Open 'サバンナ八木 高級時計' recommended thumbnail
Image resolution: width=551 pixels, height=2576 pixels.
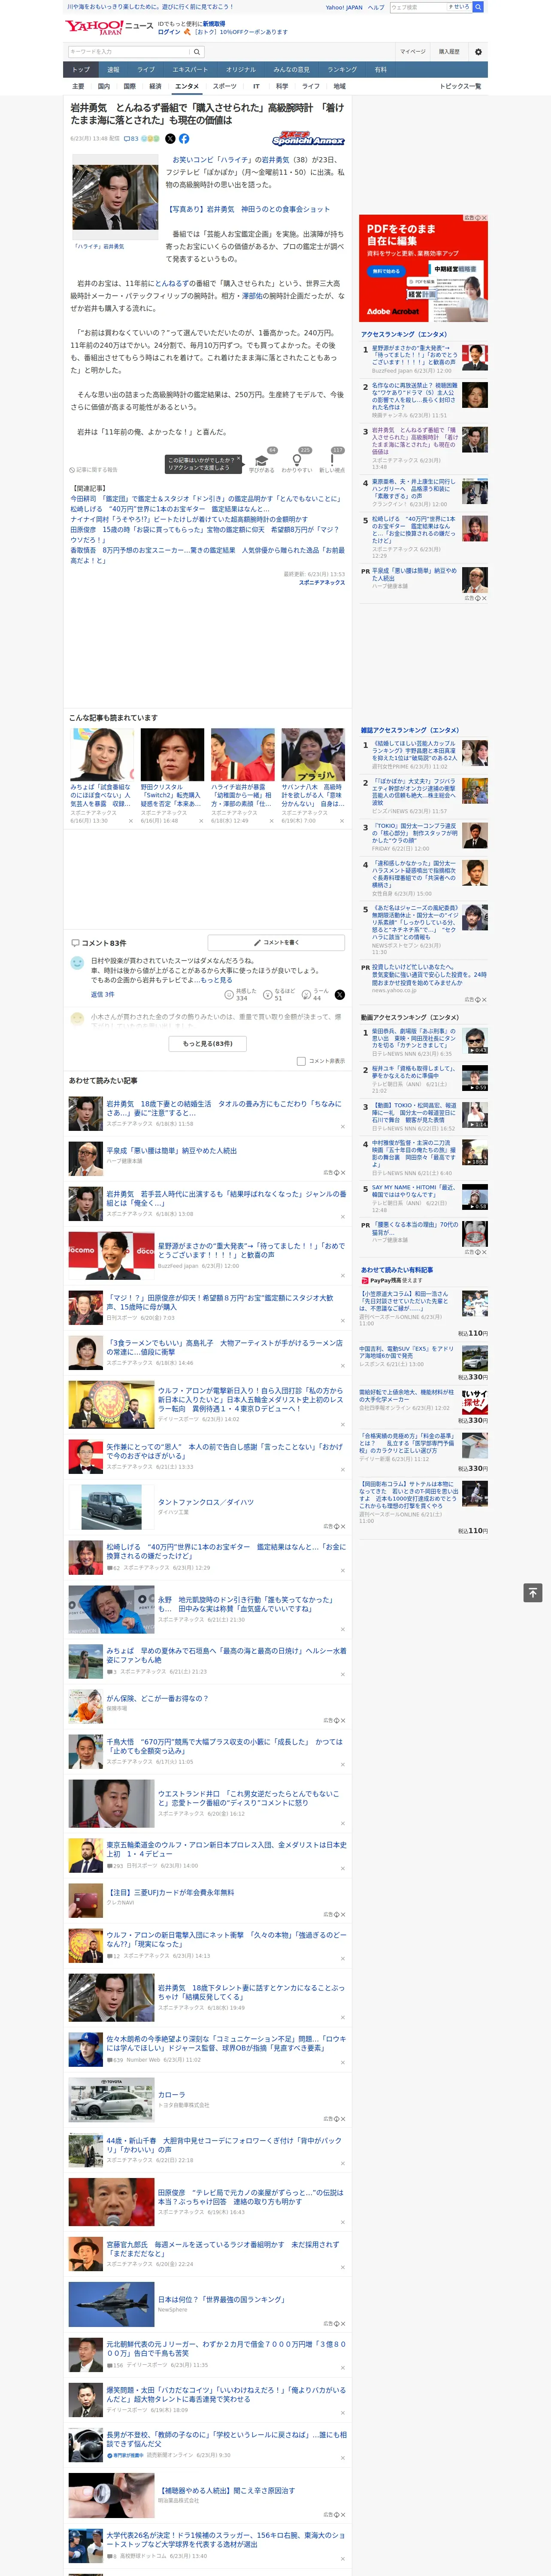[313, 754]
